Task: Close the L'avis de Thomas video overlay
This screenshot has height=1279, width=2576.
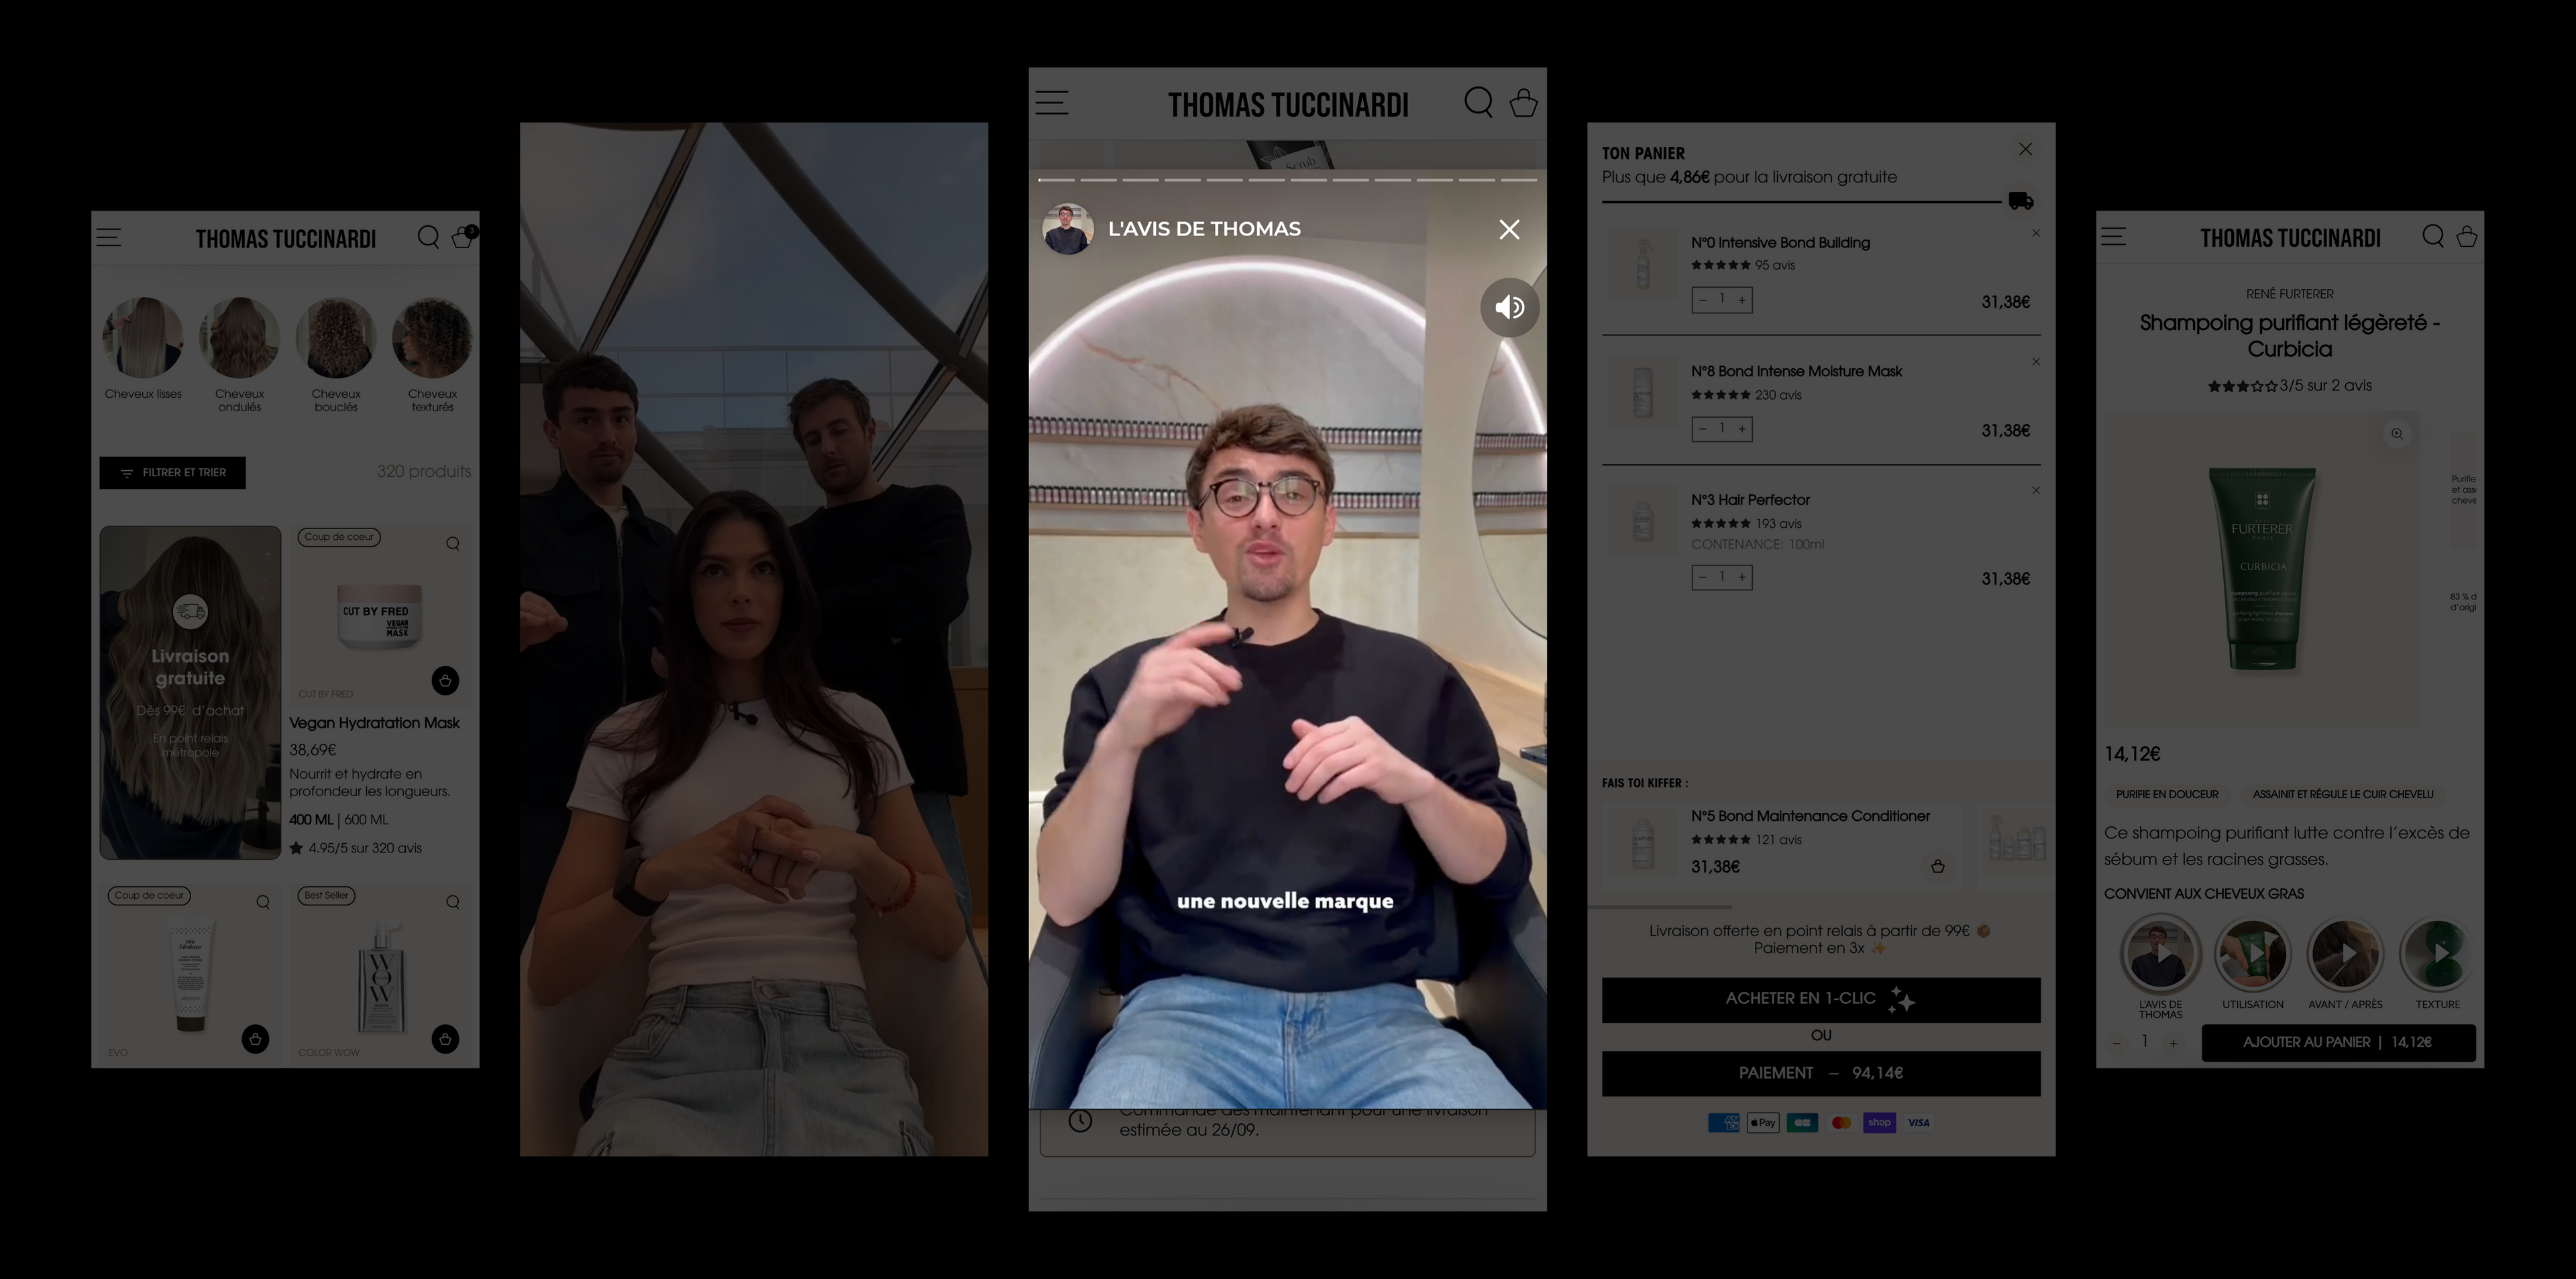Action: (1509, 230)
